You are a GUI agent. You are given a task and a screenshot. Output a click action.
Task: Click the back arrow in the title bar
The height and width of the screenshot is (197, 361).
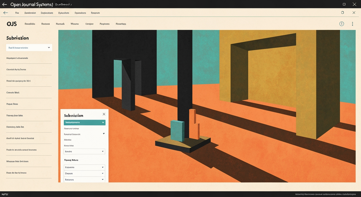[5, 4]
